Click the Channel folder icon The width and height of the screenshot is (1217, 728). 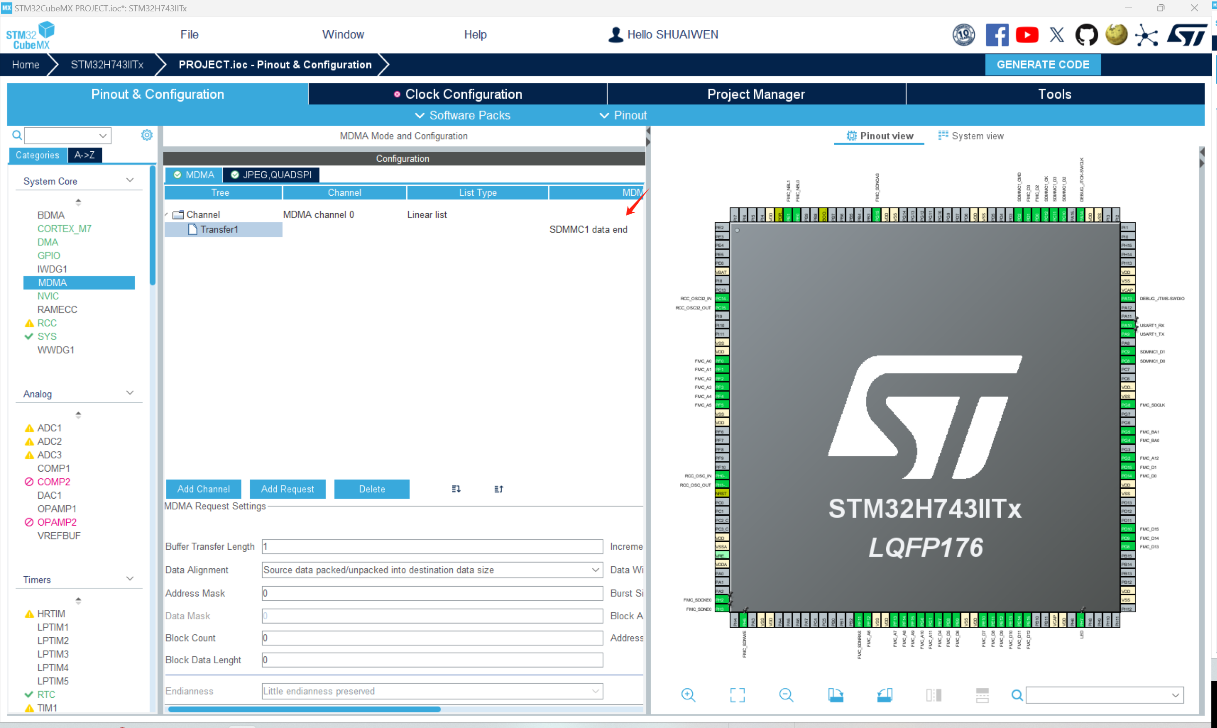click(178, 214)
